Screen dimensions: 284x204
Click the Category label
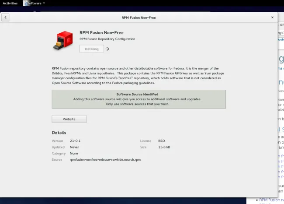pyautogui.click(x=59, y=153)
